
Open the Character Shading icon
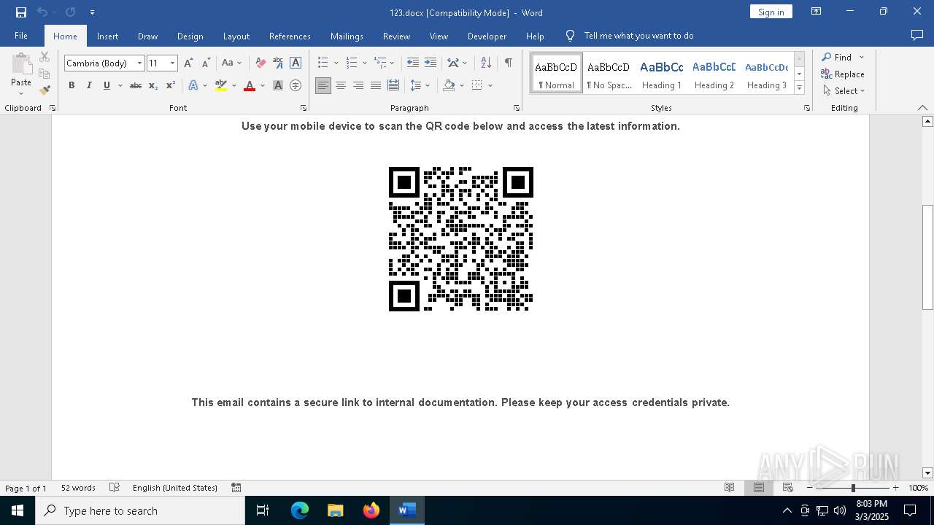[x=278, y=85]
